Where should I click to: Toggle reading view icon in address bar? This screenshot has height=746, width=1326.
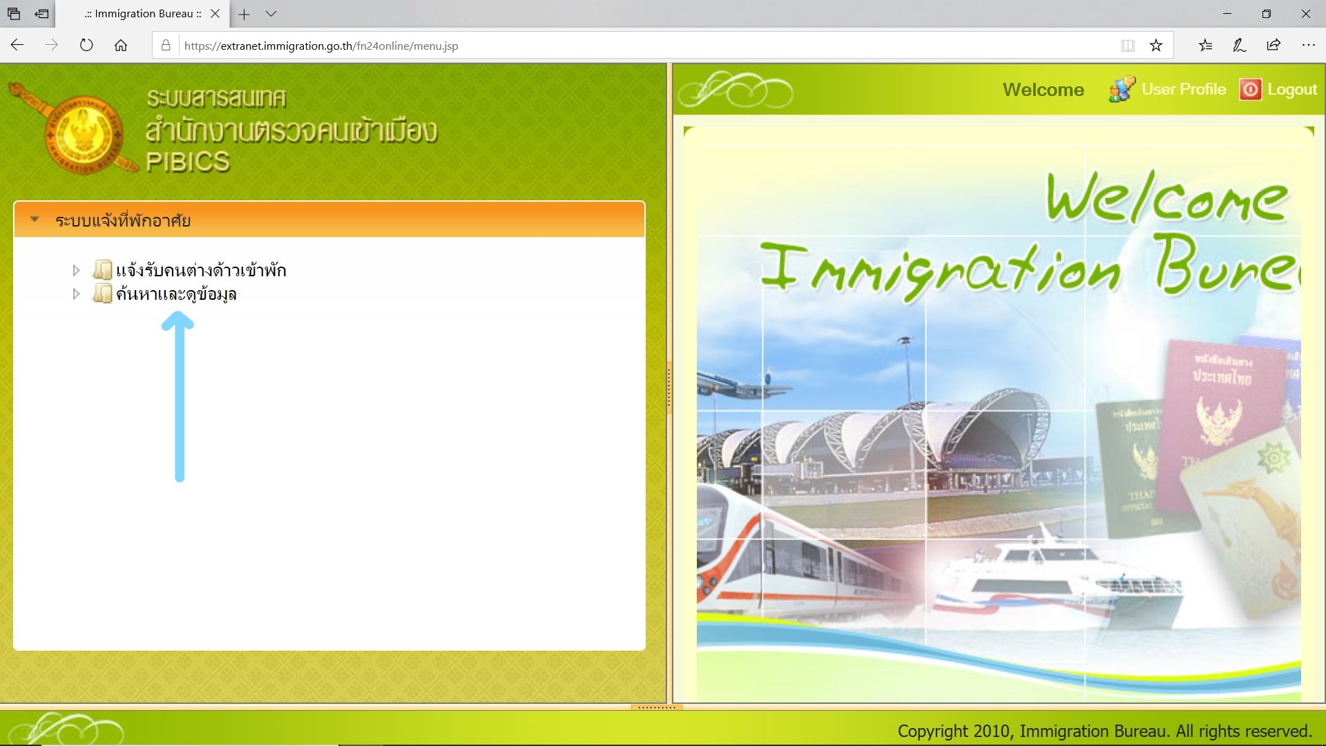(x=1128, y=46)
